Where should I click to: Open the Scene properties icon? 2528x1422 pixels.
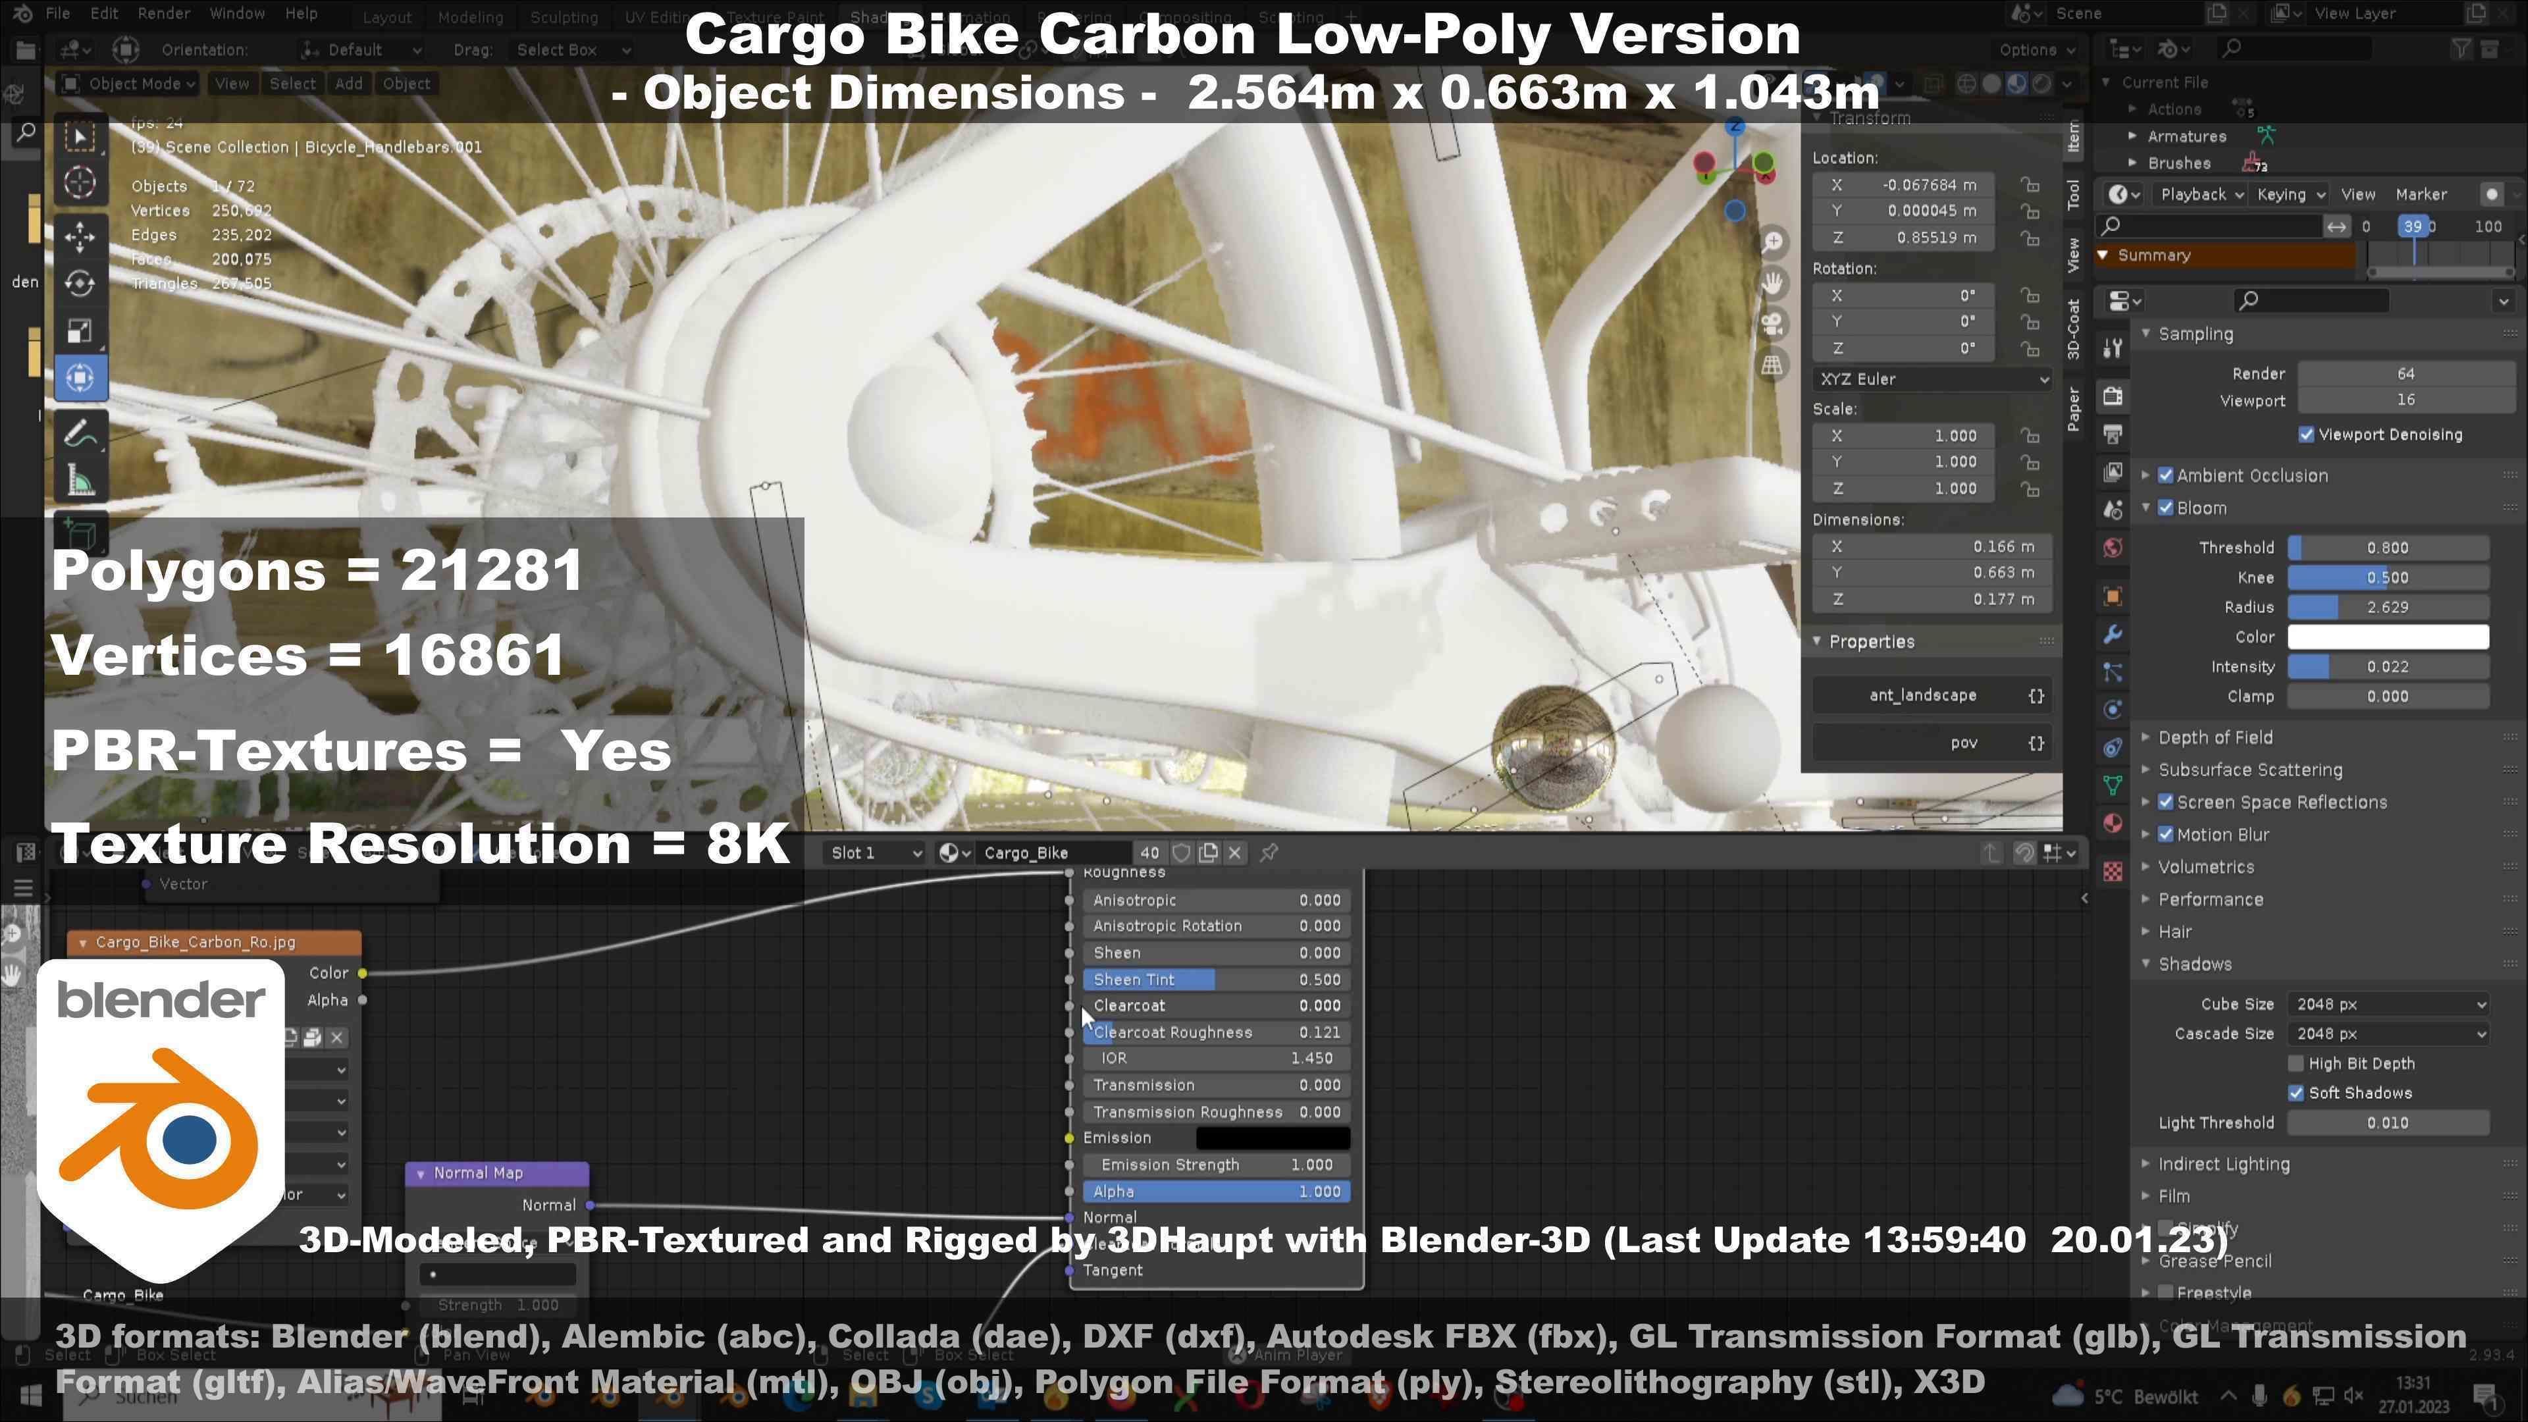(2113, 510)
